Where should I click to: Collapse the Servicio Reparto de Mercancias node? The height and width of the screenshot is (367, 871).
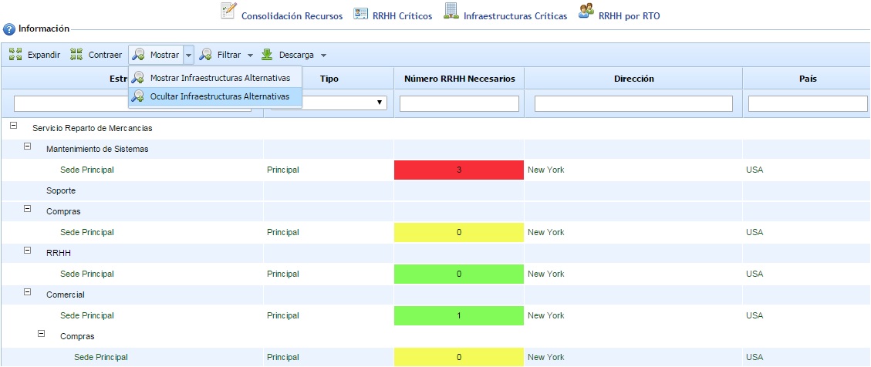pos(14,125)
